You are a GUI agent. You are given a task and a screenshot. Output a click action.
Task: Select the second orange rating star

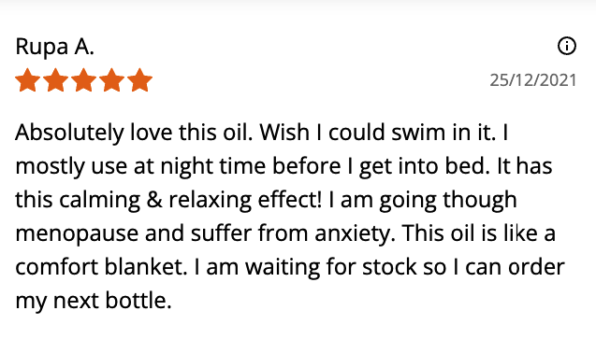(x=56, y=80)
